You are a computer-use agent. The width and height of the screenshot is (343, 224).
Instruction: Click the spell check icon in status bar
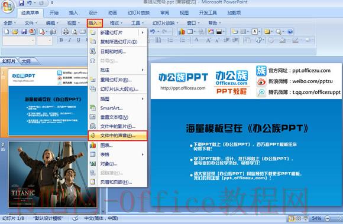point(75,218)
